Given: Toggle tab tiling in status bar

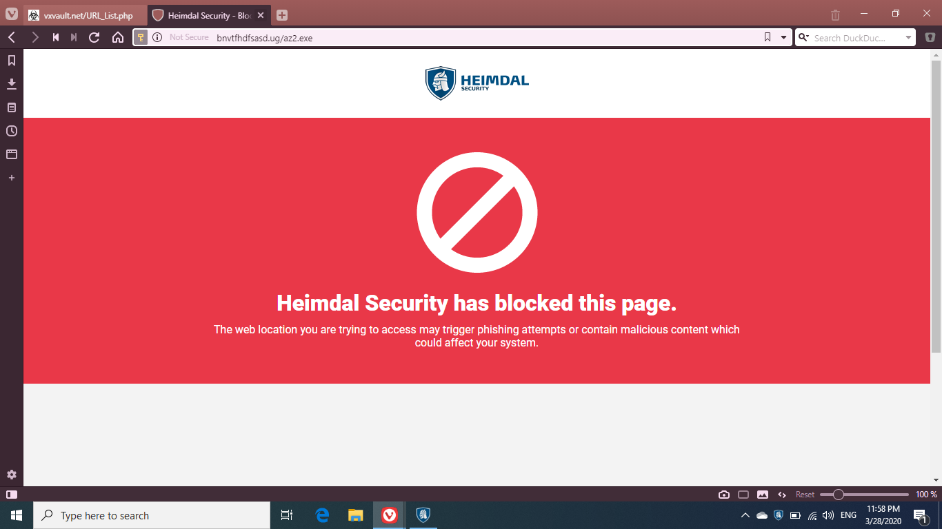Looking at the screenshot, I should (x=743, y=495).
